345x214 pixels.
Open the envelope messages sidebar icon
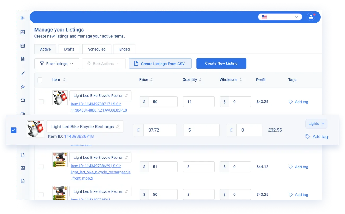[x=23, y=100]
